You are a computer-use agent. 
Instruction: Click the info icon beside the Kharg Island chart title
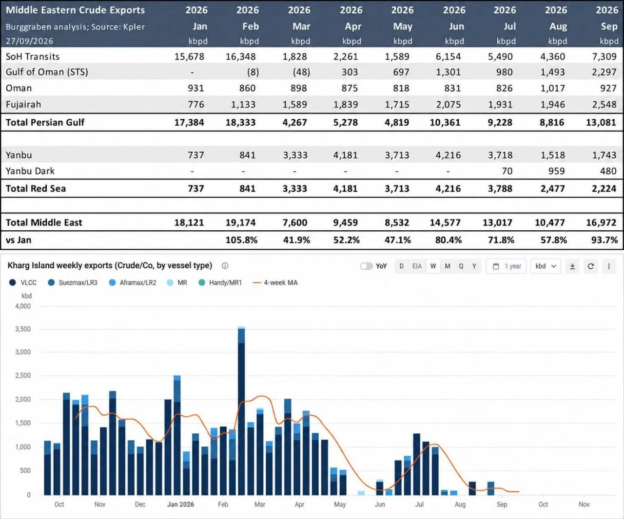click(x=225, y=266)
